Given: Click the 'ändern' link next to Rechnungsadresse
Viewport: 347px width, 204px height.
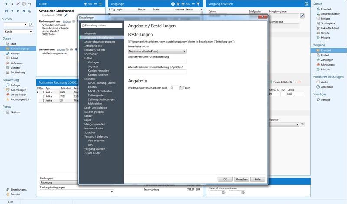Looking at the screenshot, I should click(66, 21).
